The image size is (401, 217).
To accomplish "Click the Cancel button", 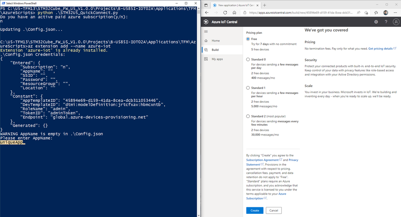I will coord(274,210).
